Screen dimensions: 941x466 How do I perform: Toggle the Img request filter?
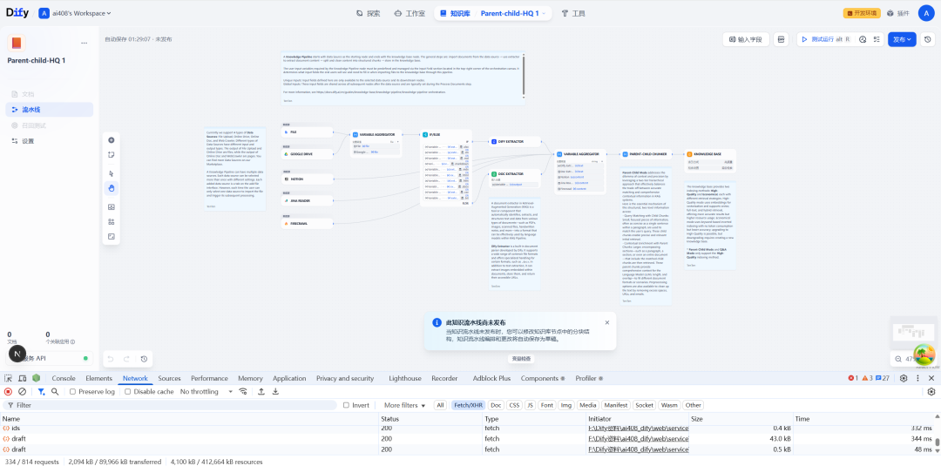(x=566, y=405)
